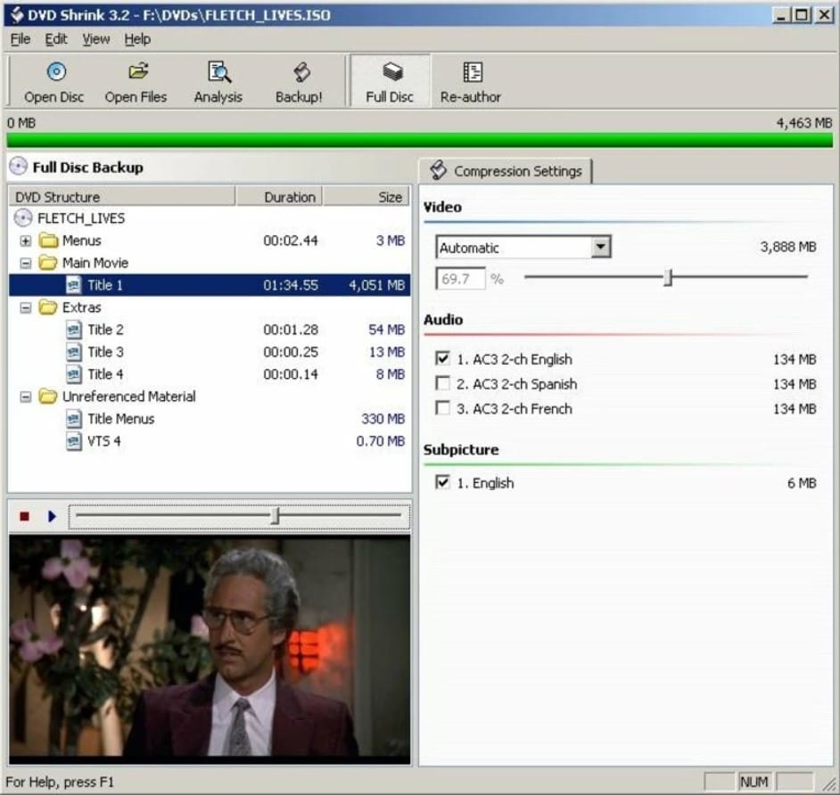Expand the Menus tree node
The image size is (840, 795).
point(25,241)
